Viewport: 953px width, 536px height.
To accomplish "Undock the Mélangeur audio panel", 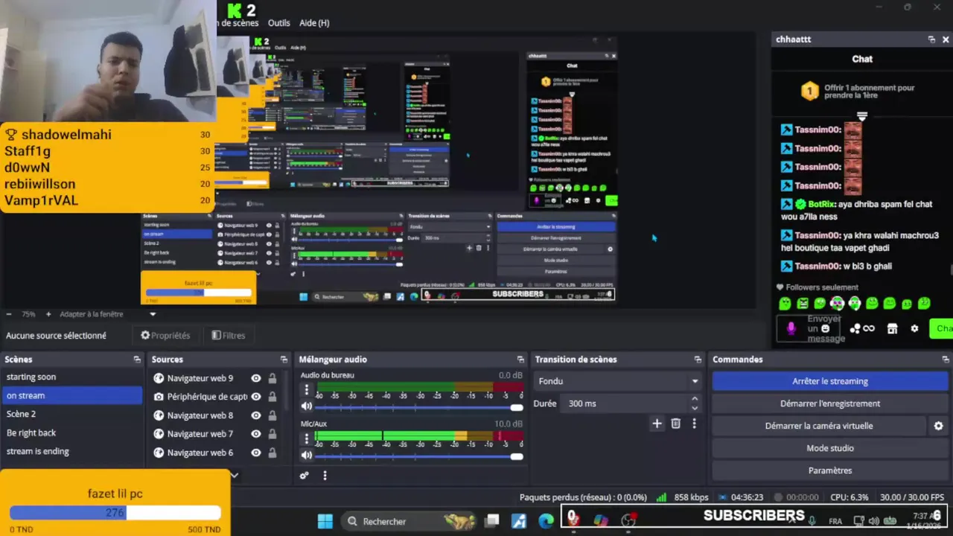I will (520, 360).
